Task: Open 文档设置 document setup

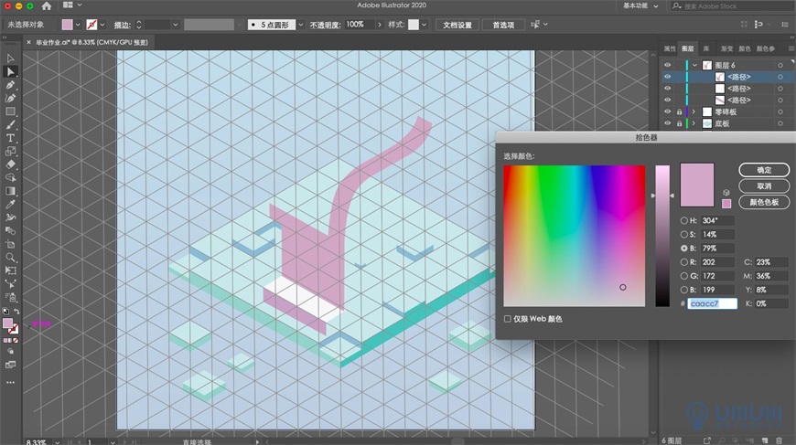Action: tap(457, 25)
